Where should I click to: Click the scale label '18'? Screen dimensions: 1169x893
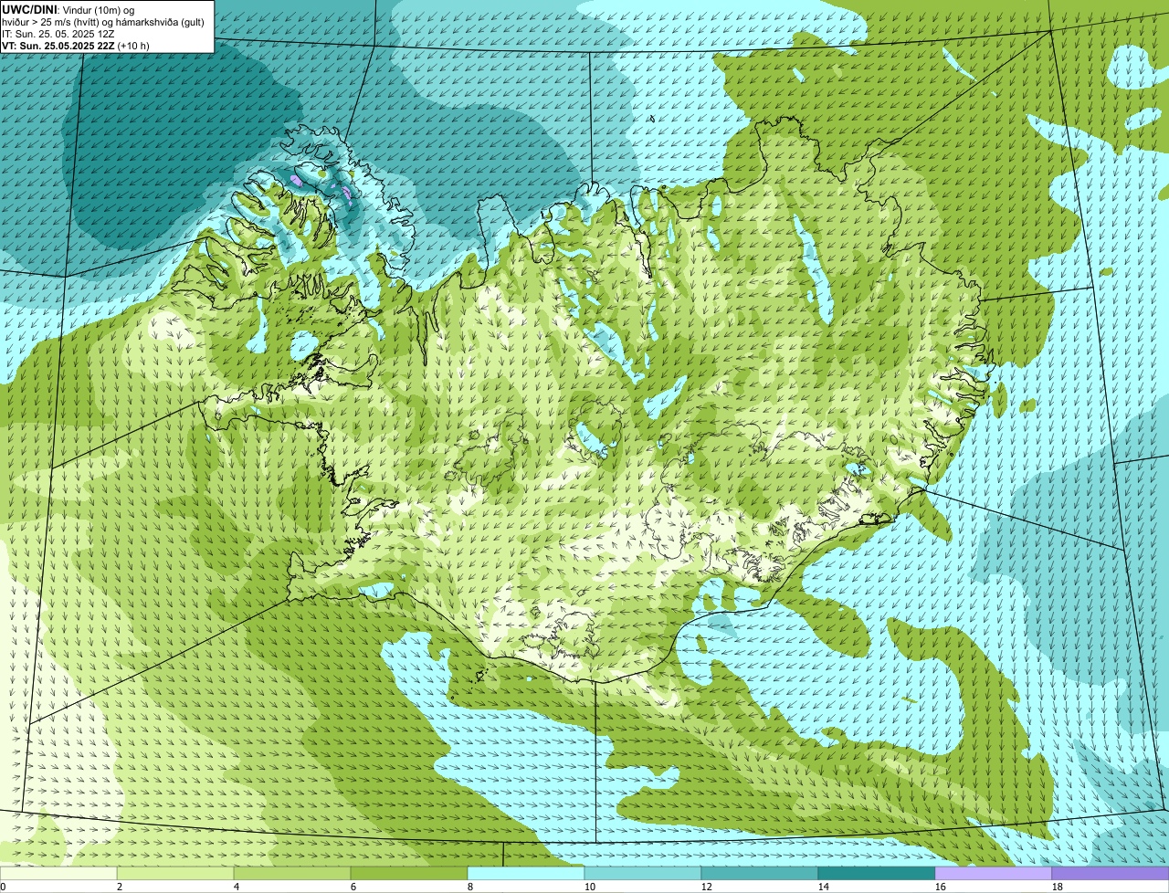click(x=1058, y=887)
